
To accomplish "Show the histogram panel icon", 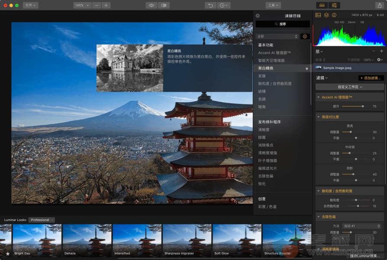I will [x=318, y=15].
